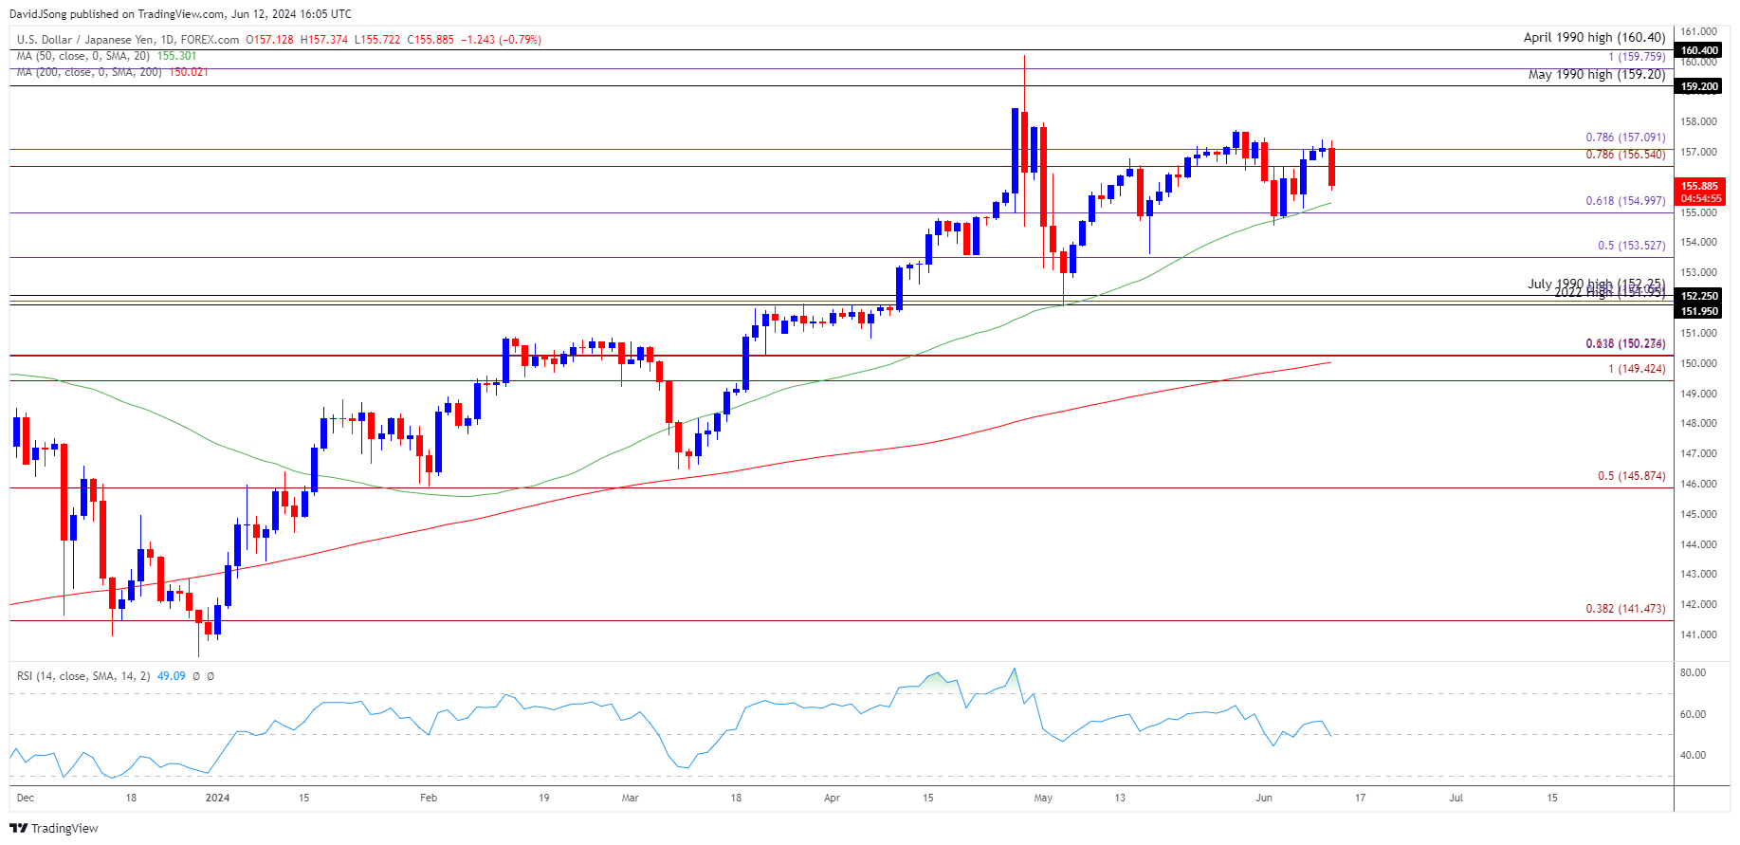Viewport: 1740px width, 845px height.
Task: Click the Fibonacci label 0.786 (156.540)
Action: pos(1625,155)
